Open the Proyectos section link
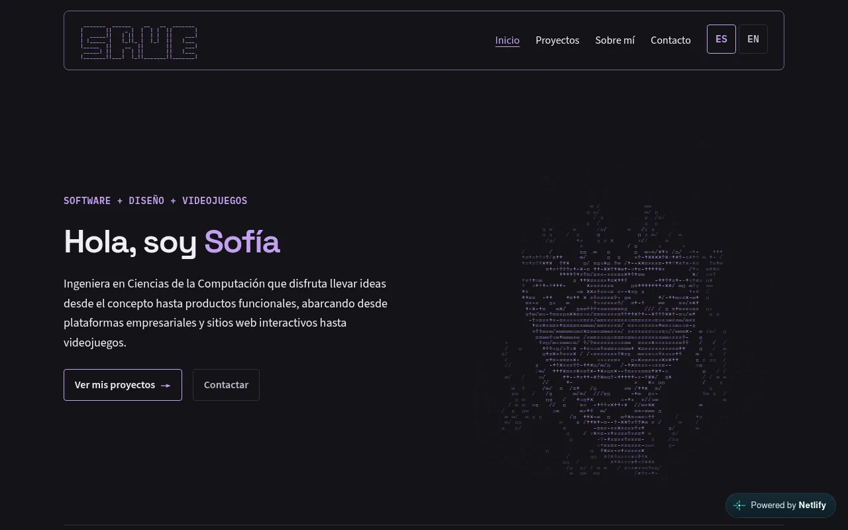This screenshot has width=848, height=530. coord(557,40)
